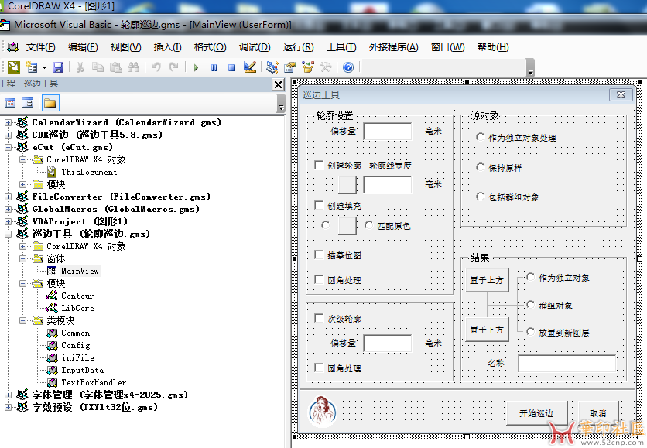
Task: Click the Cut scissors icon
Action: 80,67
